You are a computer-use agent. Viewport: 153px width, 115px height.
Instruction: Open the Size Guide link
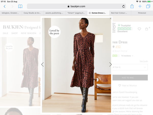144,61
